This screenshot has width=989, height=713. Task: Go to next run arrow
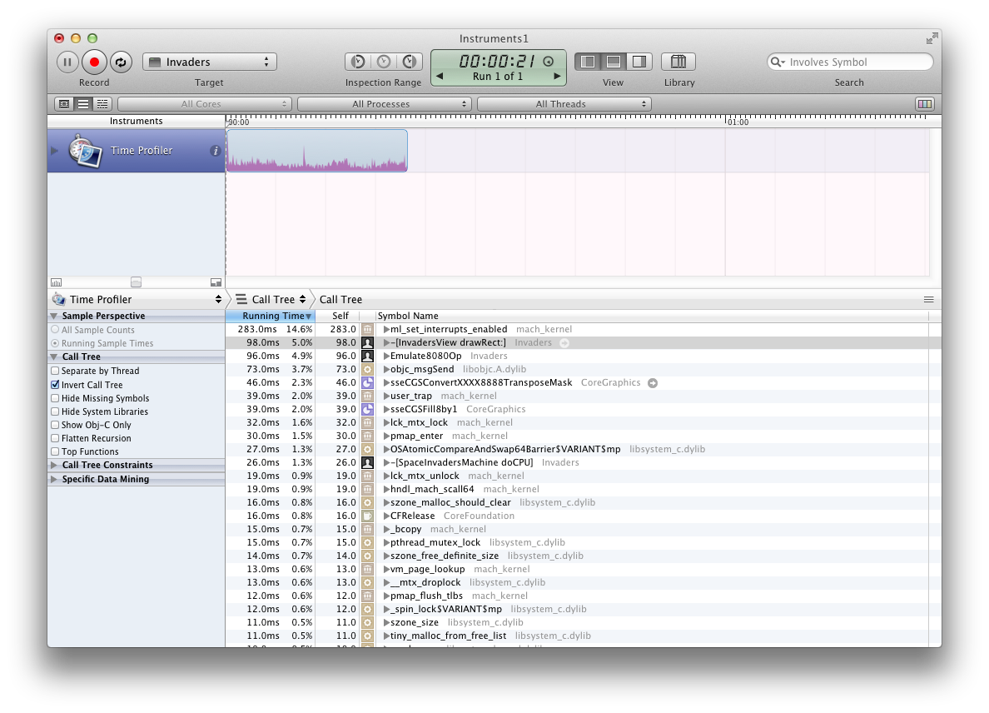pos(557,77)
